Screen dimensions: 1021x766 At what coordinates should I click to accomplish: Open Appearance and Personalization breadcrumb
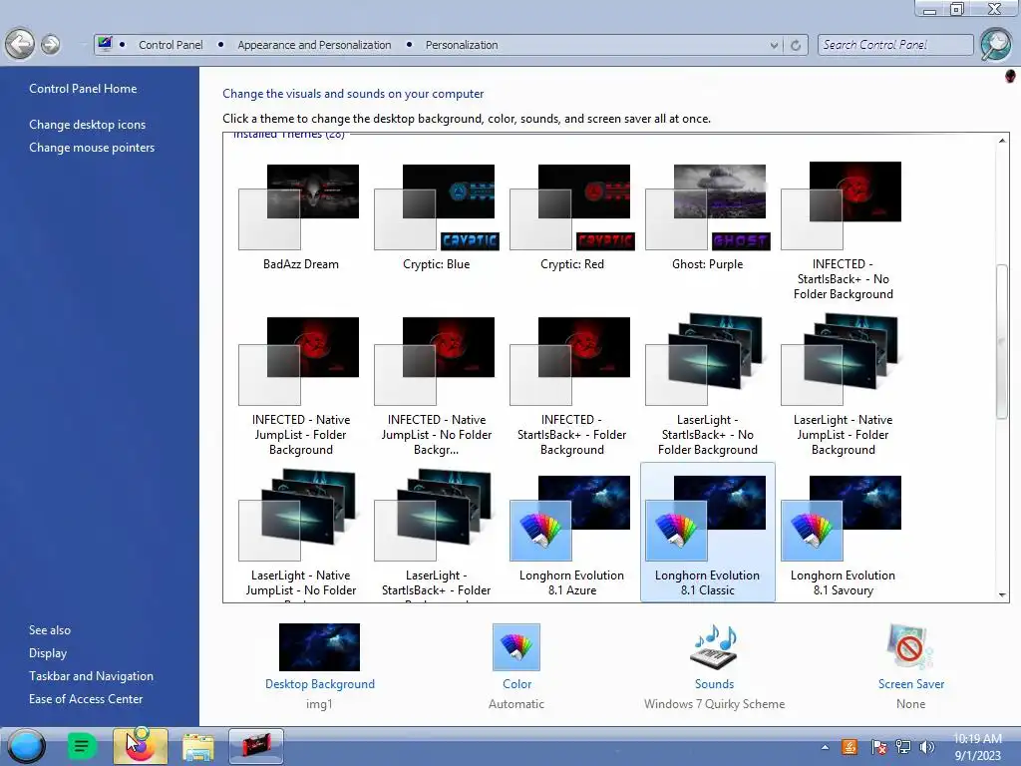(x=314, y=45)
